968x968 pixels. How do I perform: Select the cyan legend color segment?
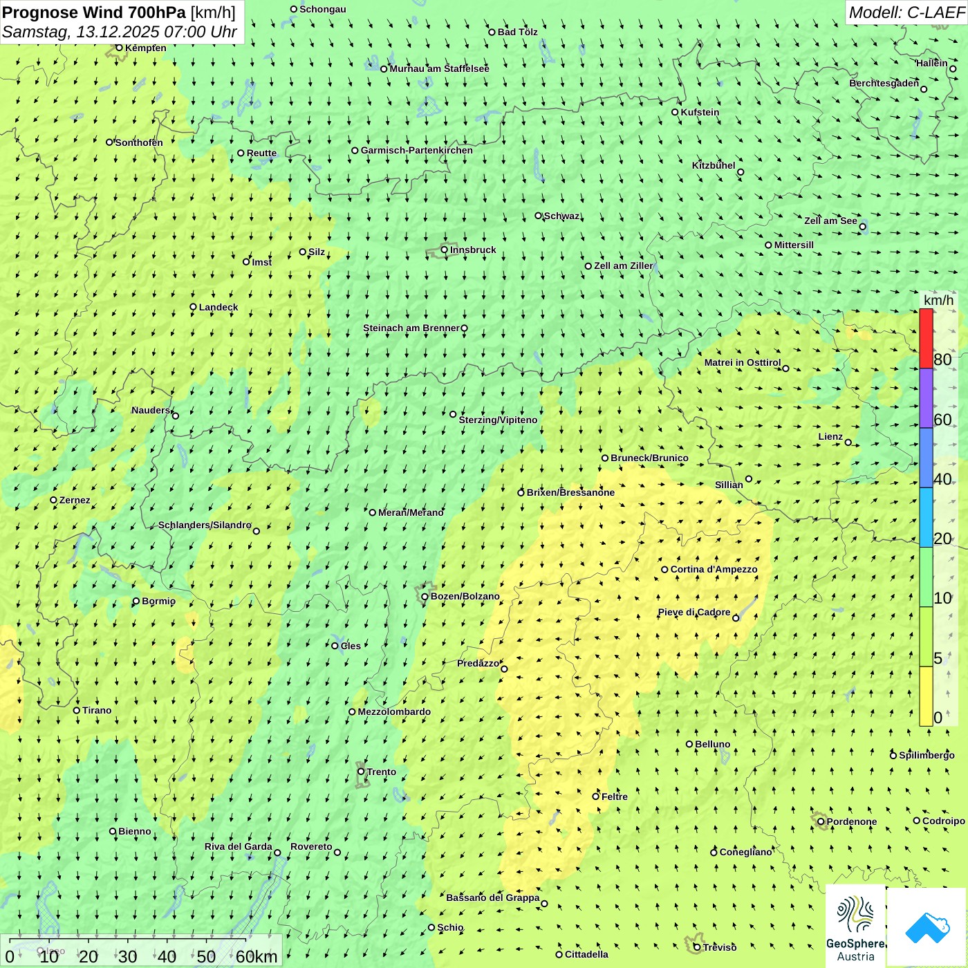[x=926, y=517]
